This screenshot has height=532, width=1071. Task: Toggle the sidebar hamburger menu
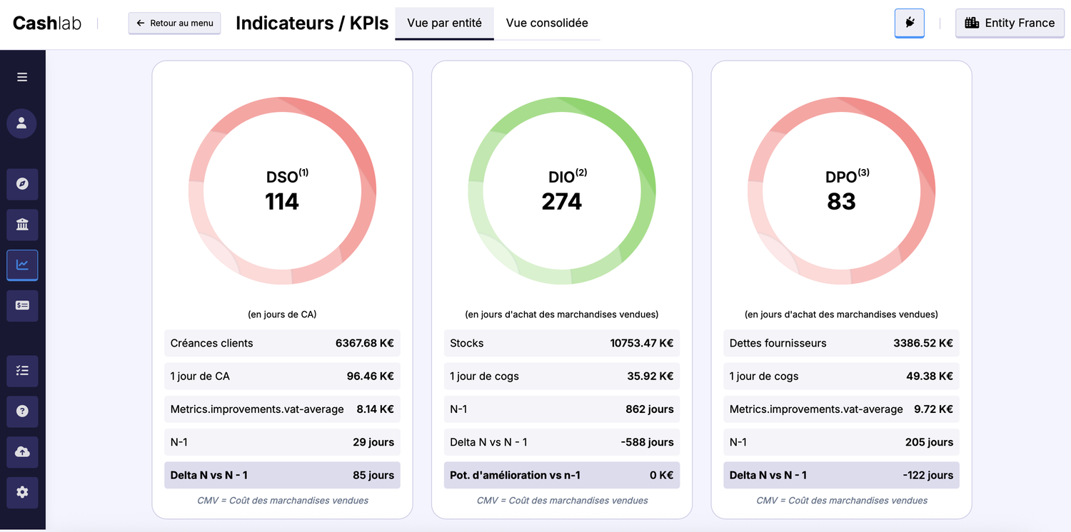(x=22, y=76)
